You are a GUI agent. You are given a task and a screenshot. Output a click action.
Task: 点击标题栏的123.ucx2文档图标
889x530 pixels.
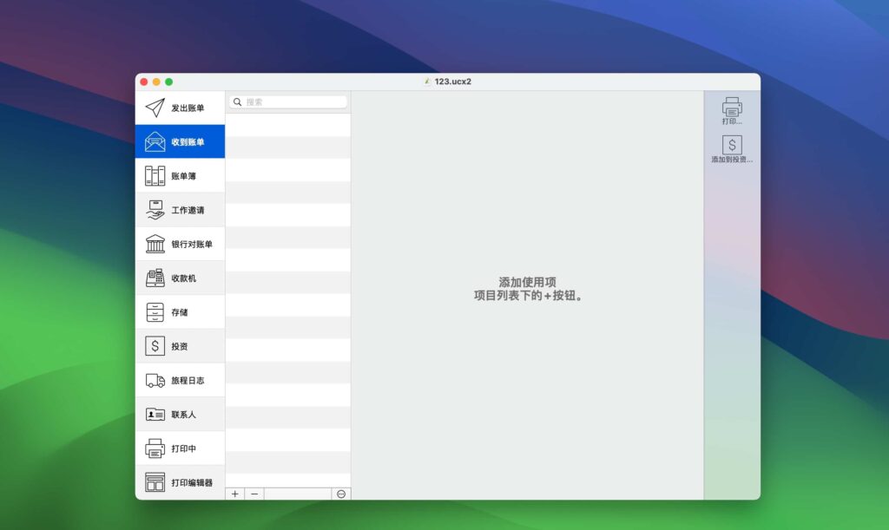[x=427, y=81]
